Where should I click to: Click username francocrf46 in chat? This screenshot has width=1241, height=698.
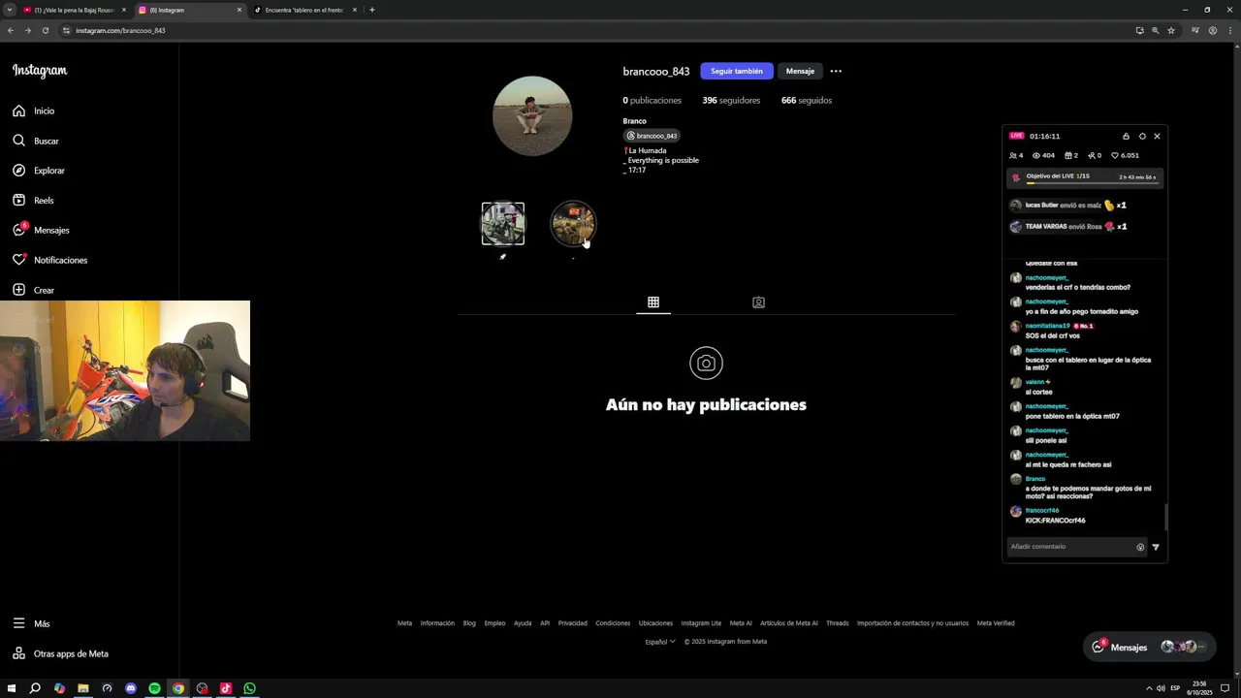pos(1042,511)
